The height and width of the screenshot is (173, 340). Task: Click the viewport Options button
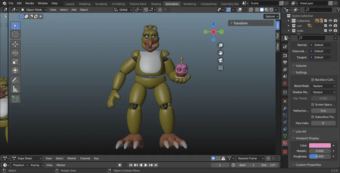point(271,17)
